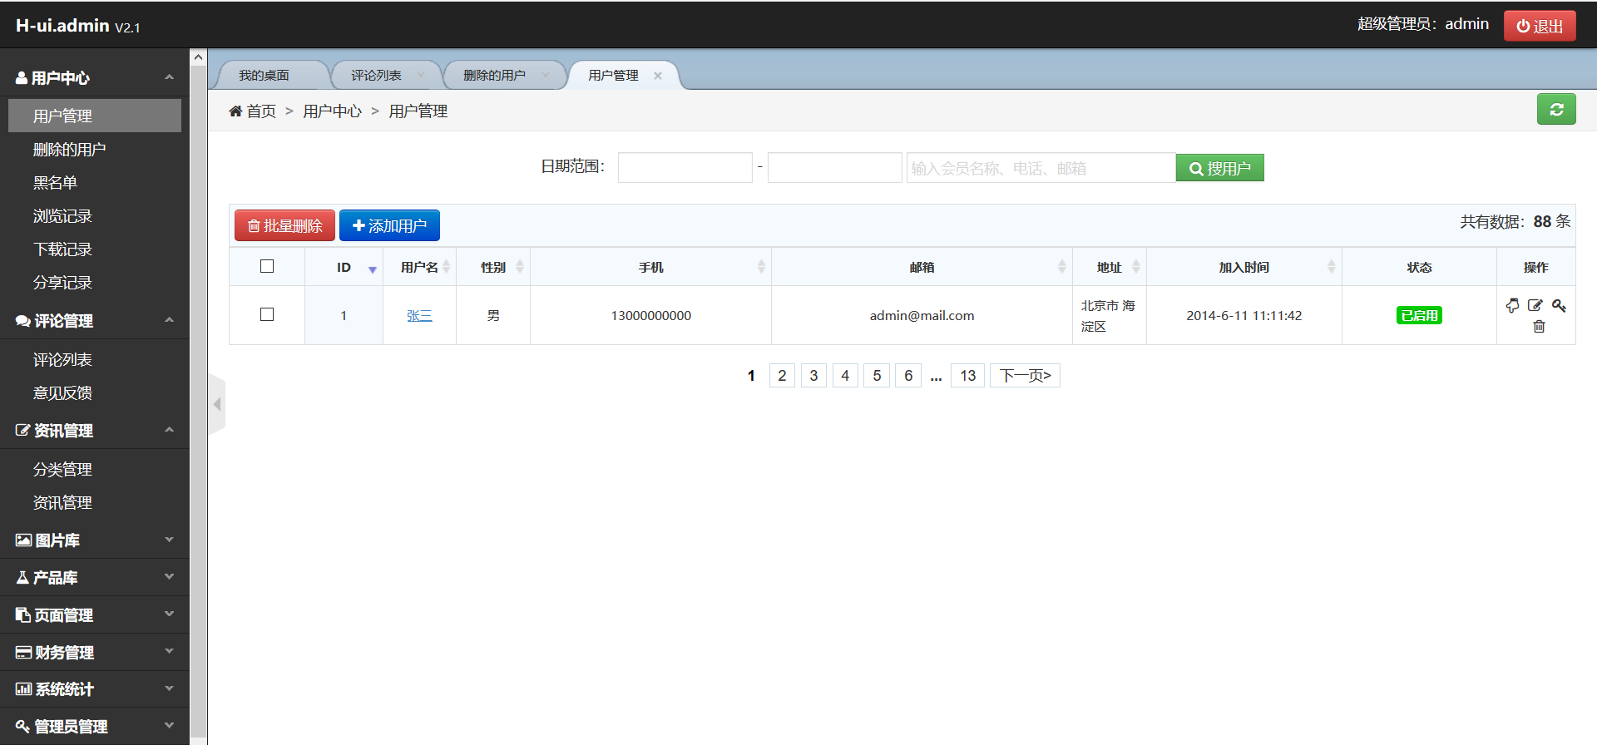
Task: Click the ID column sort arrow
Action: [372, 269]
